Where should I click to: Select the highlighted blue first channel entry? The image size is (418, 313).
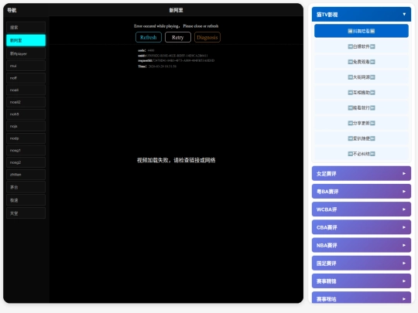pos(361,31)
